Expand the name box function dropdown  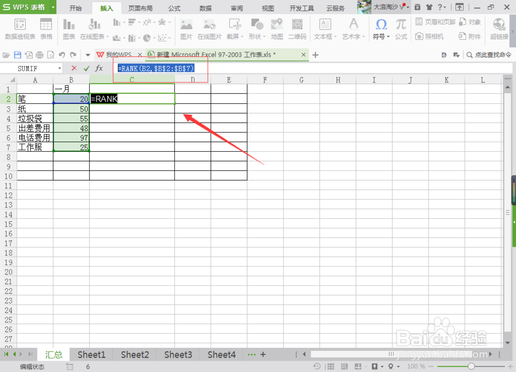59,69
